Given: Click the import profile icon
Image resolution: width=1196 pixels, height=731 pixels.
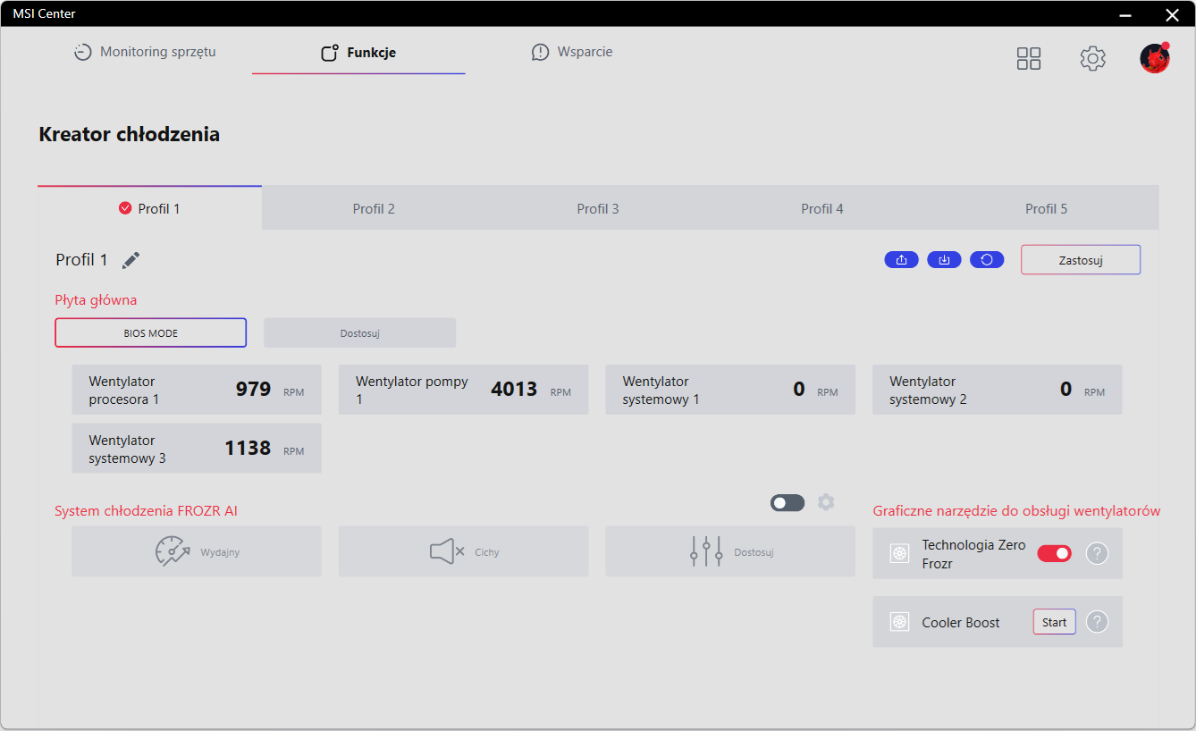Looking at the screenshot, I should coord(944,260).
